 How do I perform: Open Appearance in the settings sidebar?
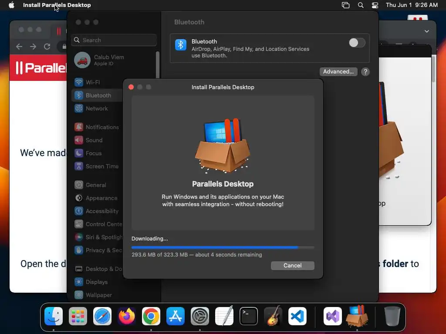pyautogui.click(x=97, y=198)
